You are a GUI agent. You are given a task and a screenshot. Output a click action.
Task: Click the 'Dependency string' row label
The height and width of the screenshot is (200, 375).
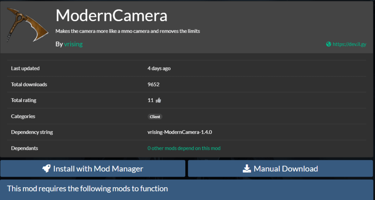[x=32, y=132]
